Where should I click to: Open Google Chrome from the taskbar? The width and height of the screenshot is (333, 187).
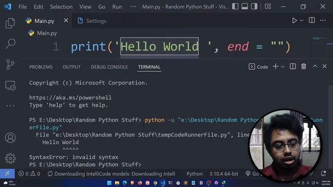coord(155,183)
